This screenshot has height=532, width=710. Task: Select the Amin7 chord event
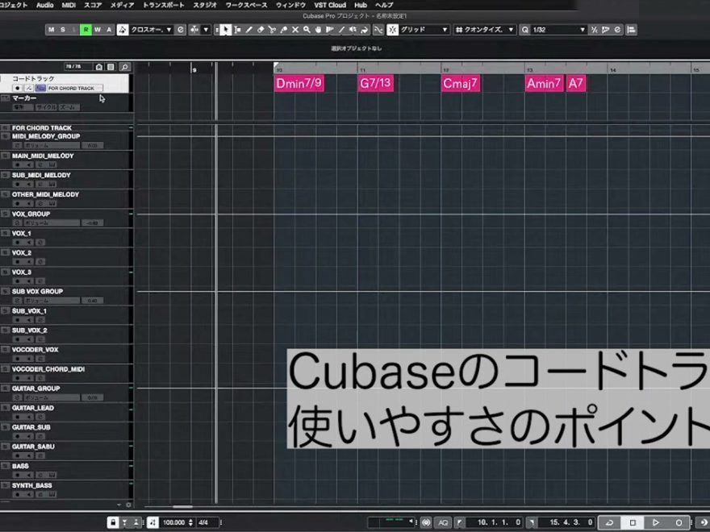click(x=544, y=83)
